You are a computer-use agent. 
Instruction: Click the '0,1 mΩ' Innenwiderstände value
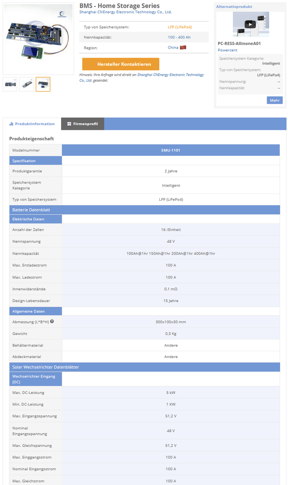coord(171,289)
